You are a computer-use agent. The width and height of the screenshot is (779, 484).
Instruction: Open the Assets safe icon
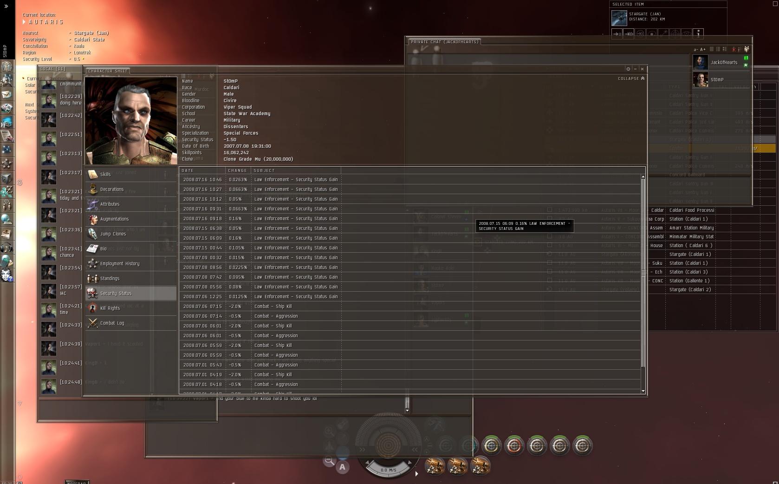point(7,178)
